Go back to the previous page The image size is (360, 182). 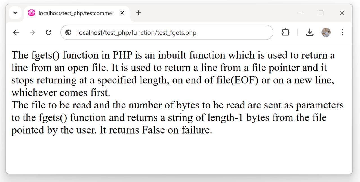click(16, 32)
